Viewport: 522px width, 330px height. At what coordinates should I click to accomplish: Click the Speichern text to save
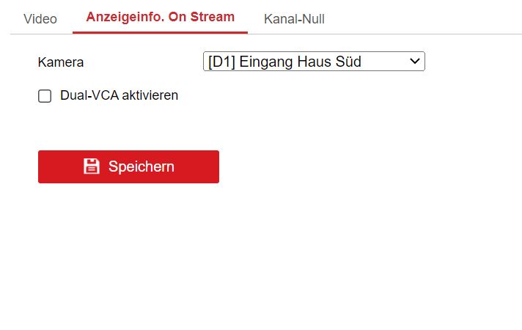(x=141, y=166)
